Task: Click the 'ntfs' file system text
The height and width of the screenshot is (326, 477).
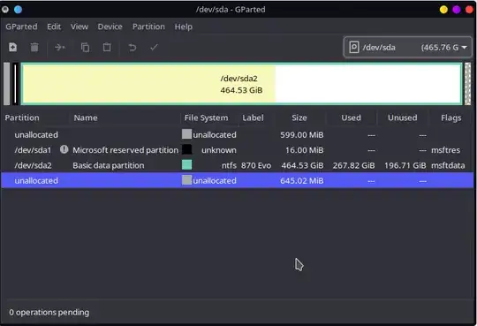Action: click(x=229, y=165)
